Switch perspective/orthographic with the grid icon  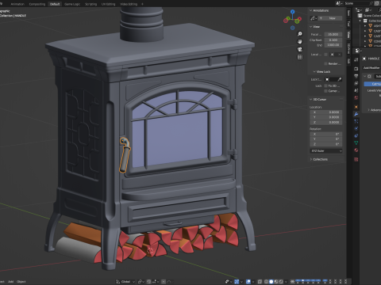pyautogui.click(x=300, y=57)
